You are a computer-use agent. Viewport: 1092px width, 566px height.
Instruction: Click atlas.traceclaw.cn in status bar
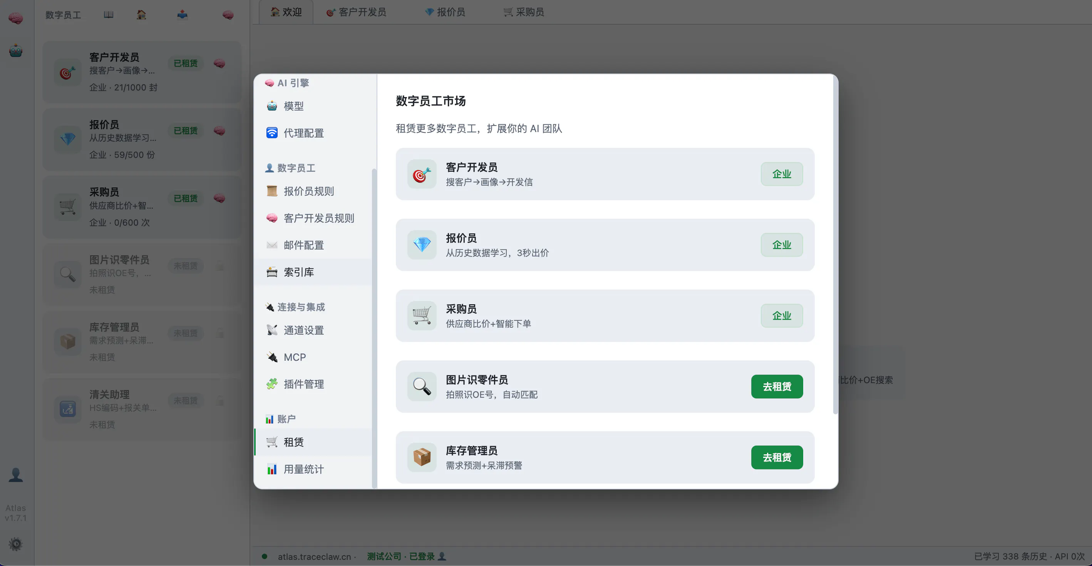click(x=314, y=557)
